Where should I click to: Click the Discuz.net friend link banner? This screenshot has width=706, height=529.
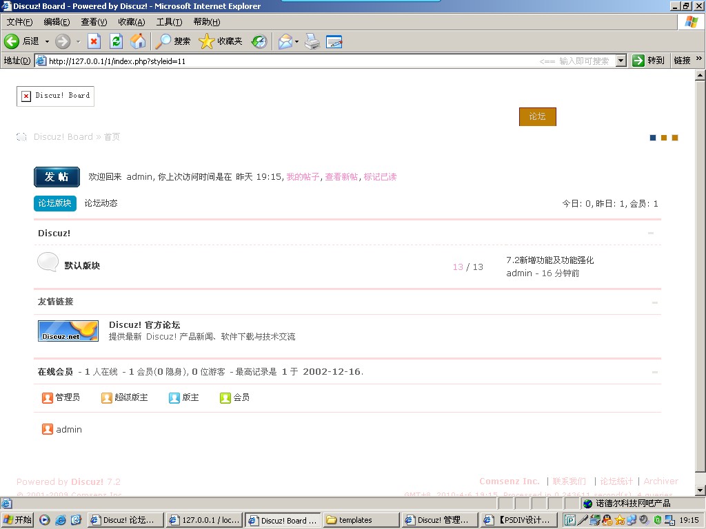(x=68, y=331)
